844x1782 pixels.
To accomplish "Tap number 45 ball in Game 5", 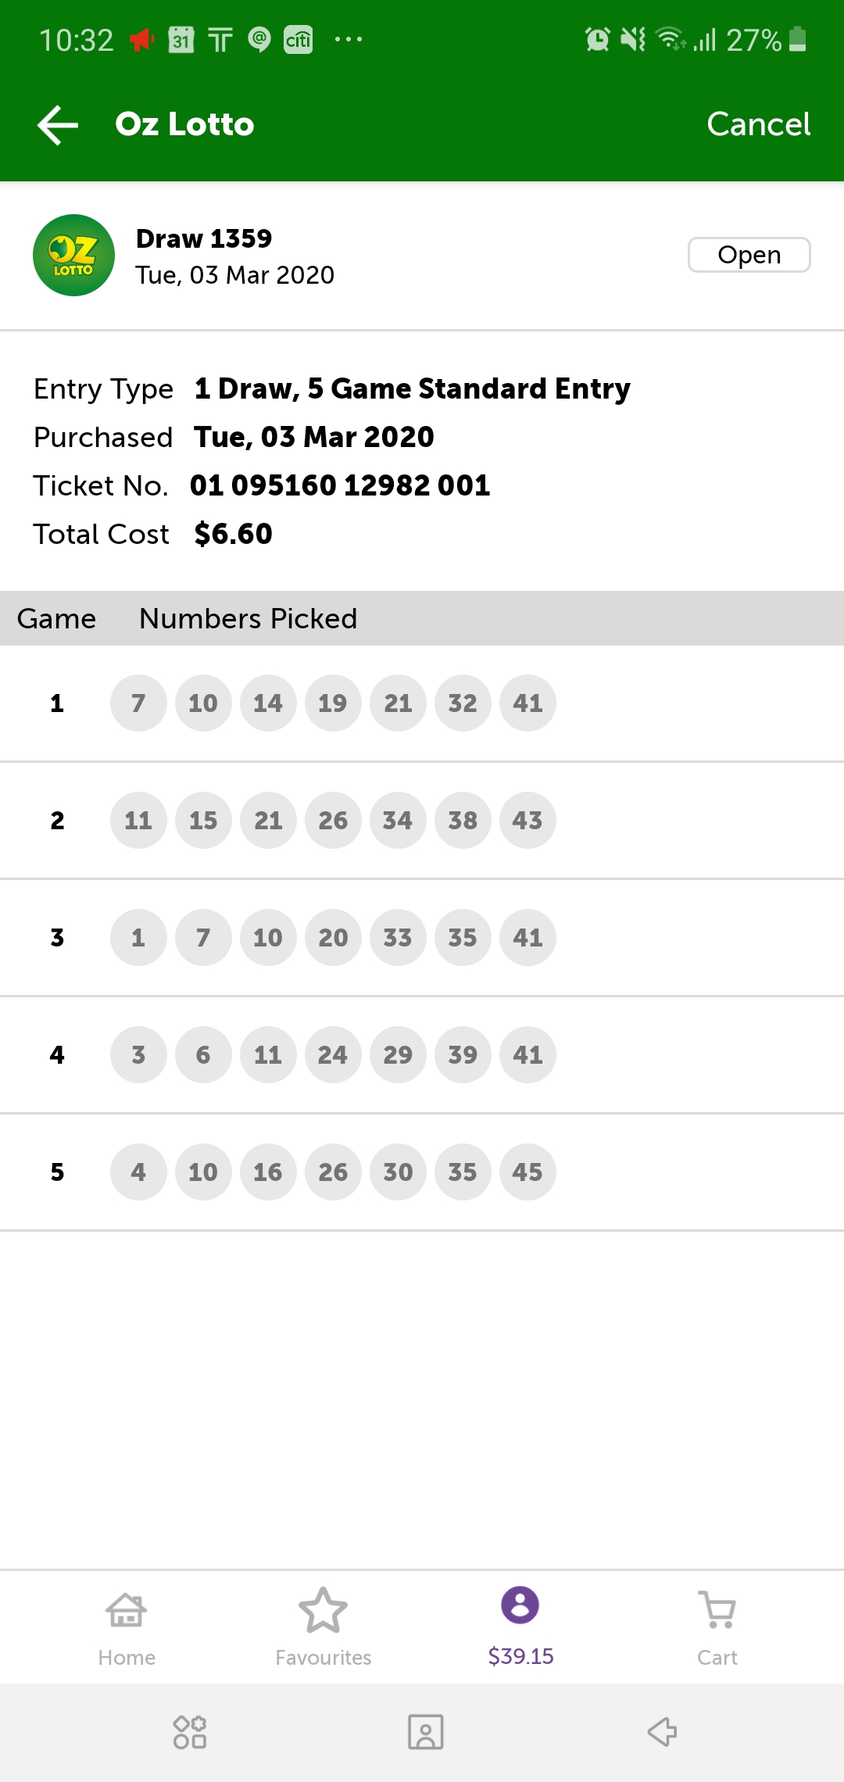I will (527, 1172).
